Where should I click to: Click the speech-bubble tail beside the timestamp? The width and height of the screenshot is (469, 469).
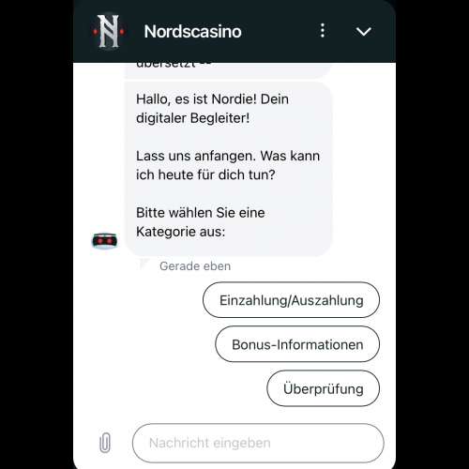pos(144,264)
